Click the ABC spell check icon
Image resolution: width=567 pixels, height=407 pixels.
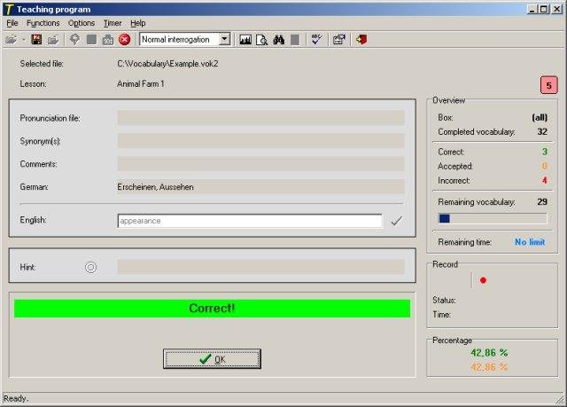point(317,39)
